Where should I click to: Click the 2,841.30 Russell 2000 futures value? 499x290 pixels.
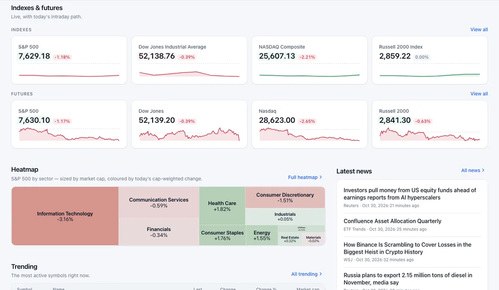[395, 120]
